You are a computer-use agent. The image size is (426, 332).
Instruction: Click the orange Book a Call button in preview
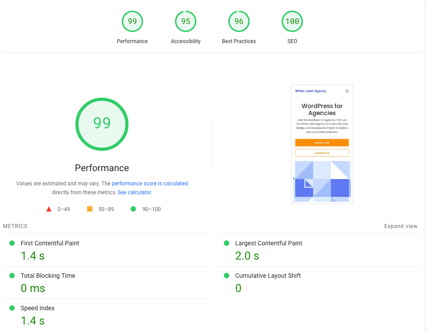coord(322,143)
